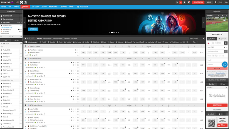This screenshot has height=129, width=229.
Task: Filter by Badminton in sports filter bar
Action: 120,42
